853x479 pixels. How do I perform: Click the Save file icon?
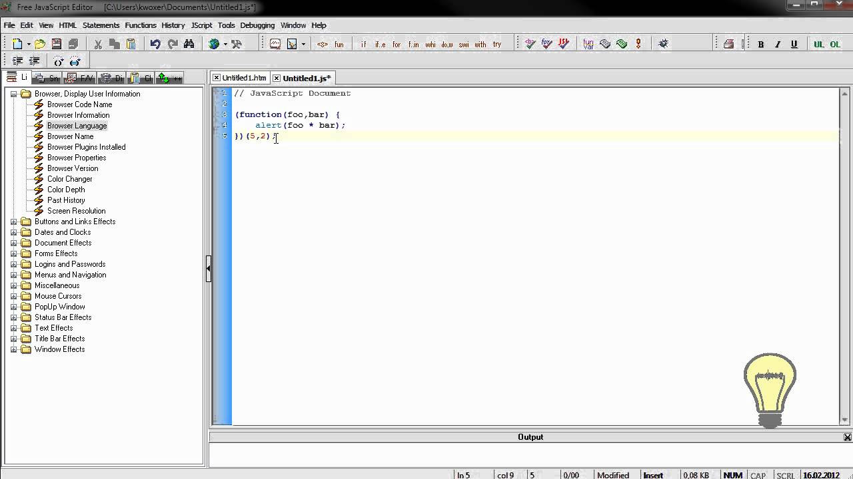point(57,44)
